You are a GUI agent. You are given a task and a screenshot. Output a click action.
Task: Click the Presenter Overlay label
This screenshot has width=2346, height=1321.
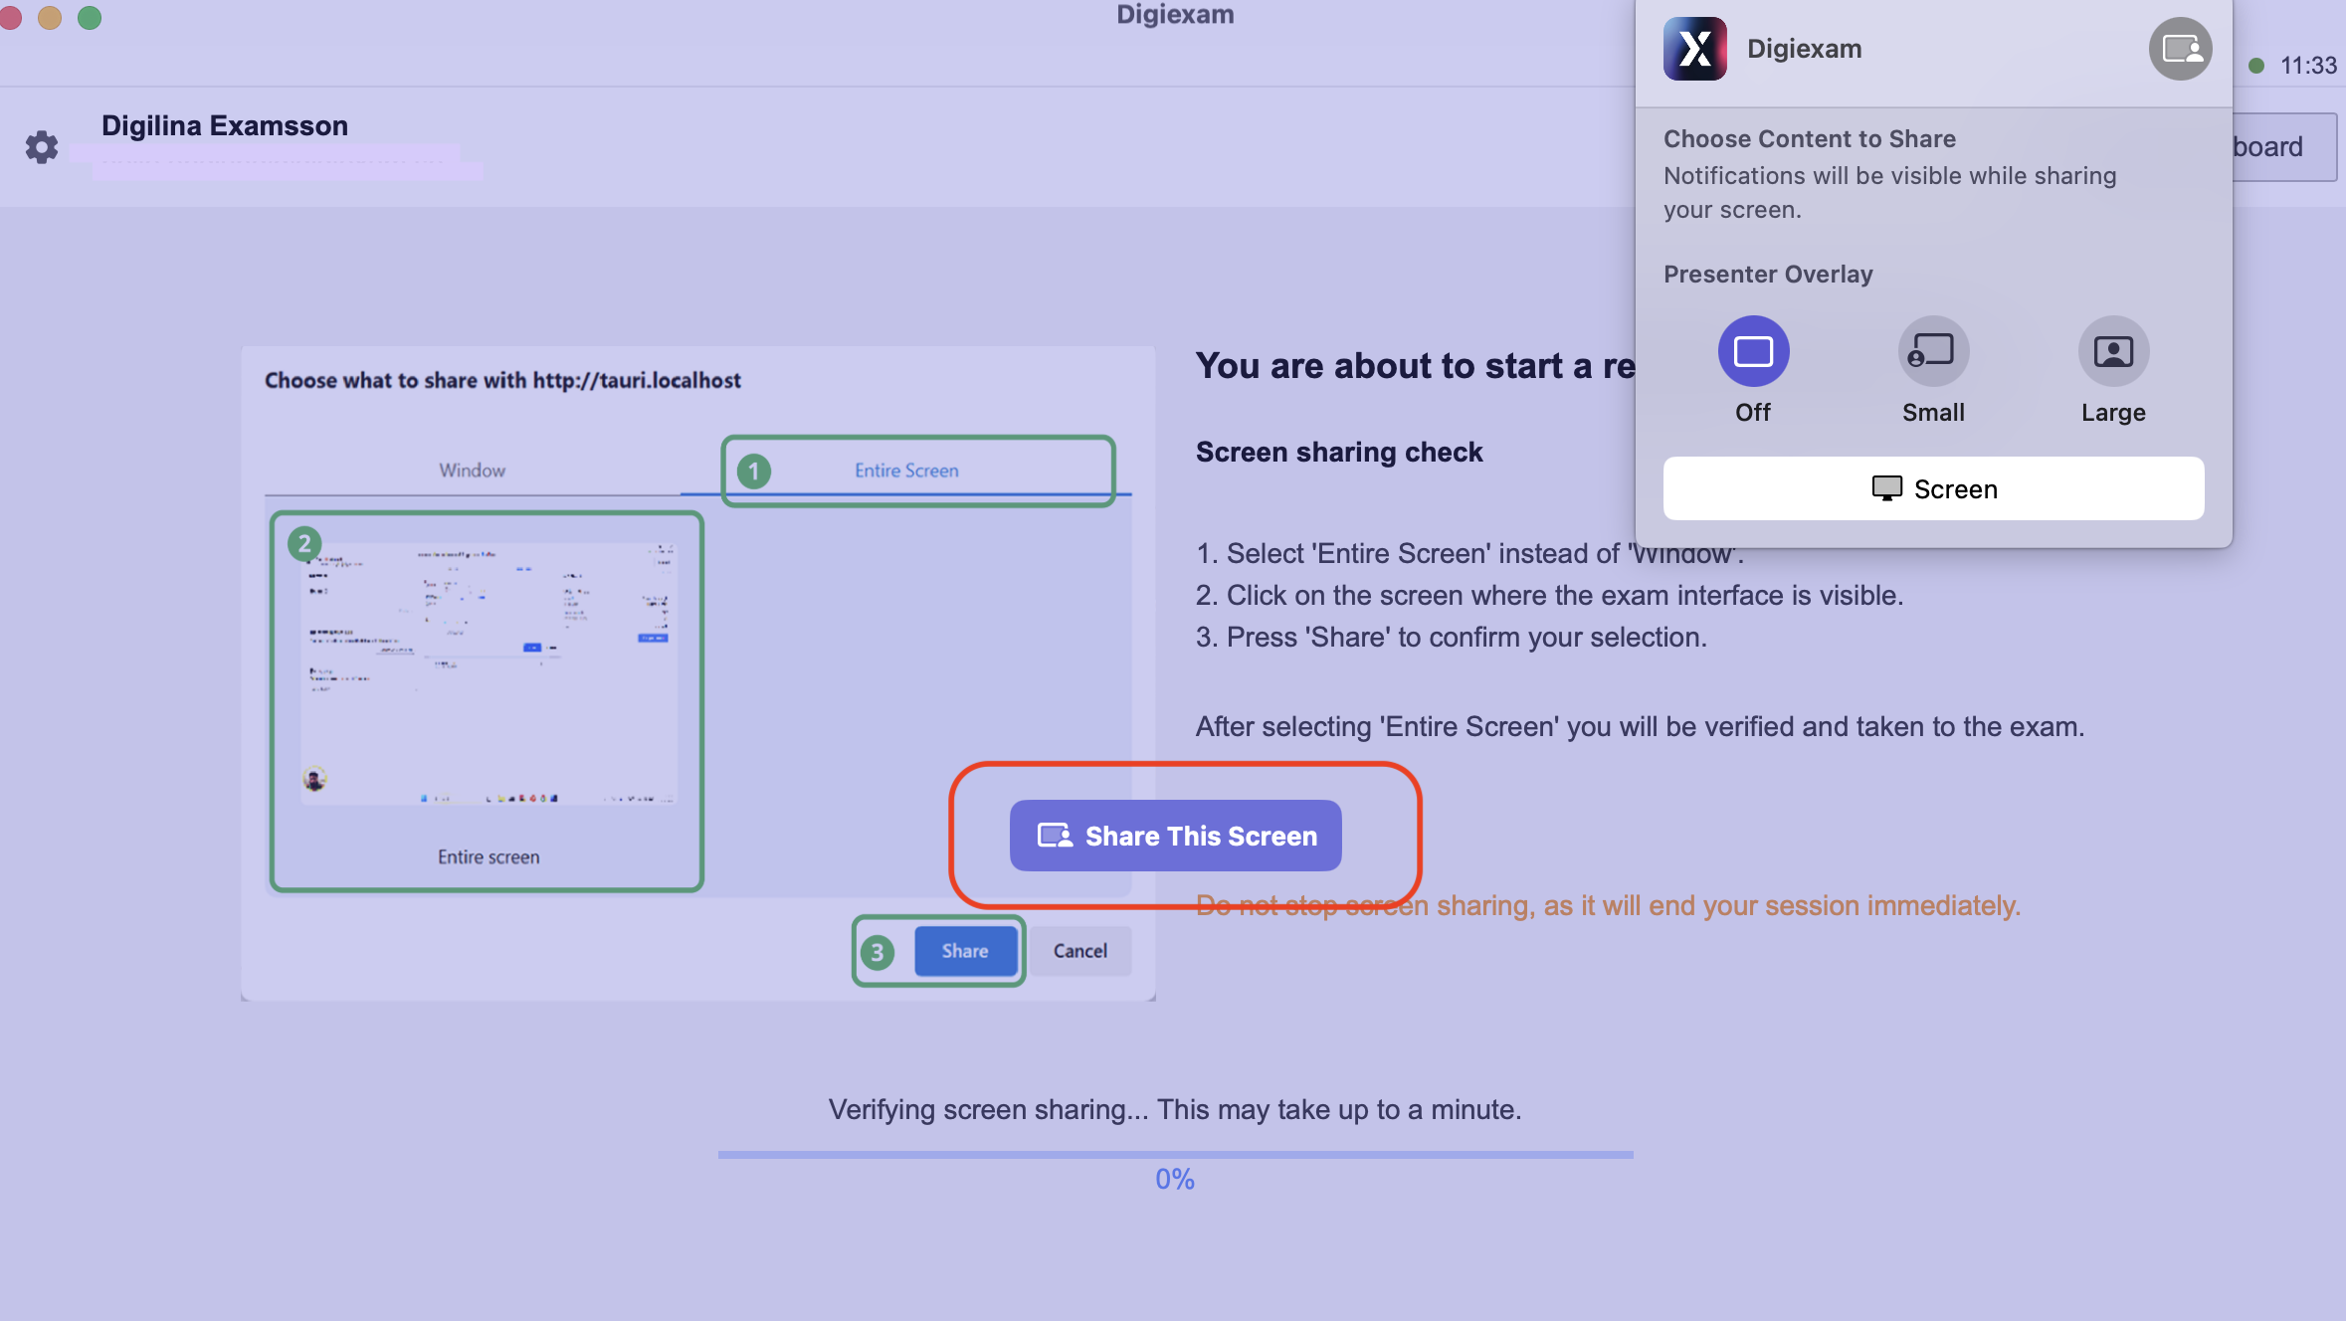tap(1768, 275)
